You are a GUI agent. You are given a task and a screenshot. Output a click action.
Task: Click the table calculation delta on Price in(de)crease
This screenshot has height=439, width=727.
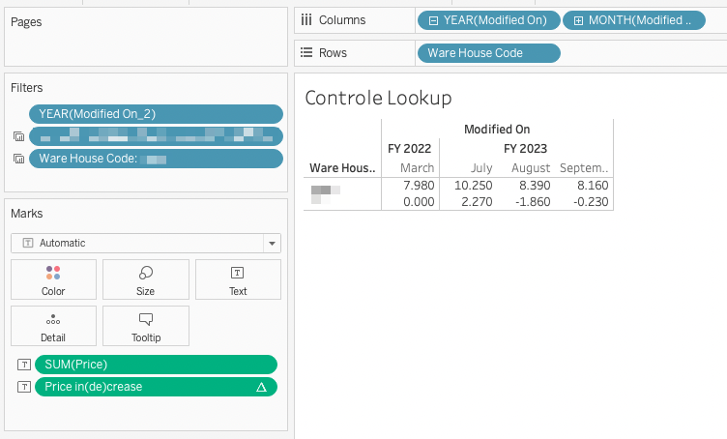tap(260, 387)
